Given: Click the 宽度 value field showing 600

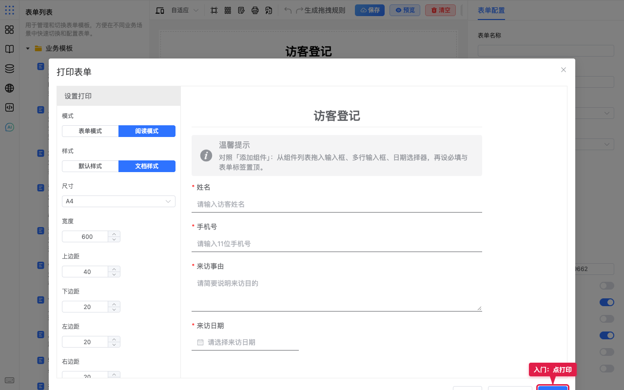Looking at the screenshot, I should [x=87, y=236].
